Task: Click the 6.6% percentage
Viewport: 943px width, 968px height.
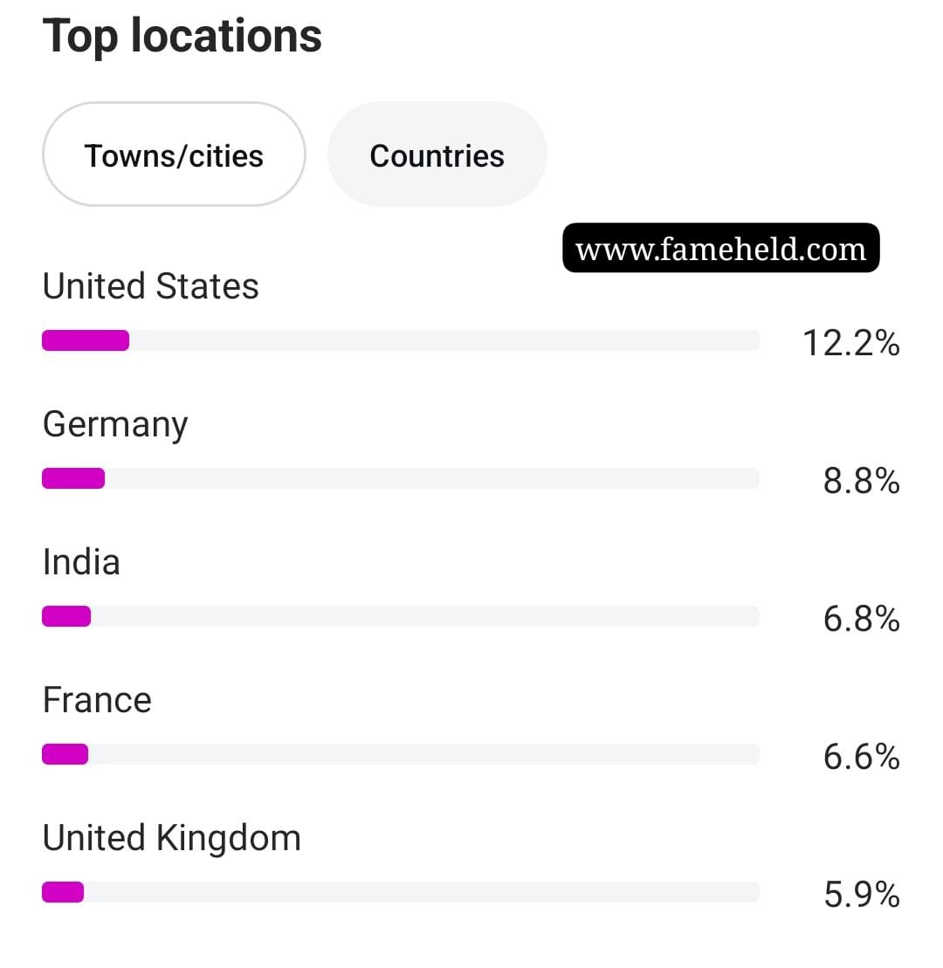Action: pyautogui.click(x=862, y=757)
